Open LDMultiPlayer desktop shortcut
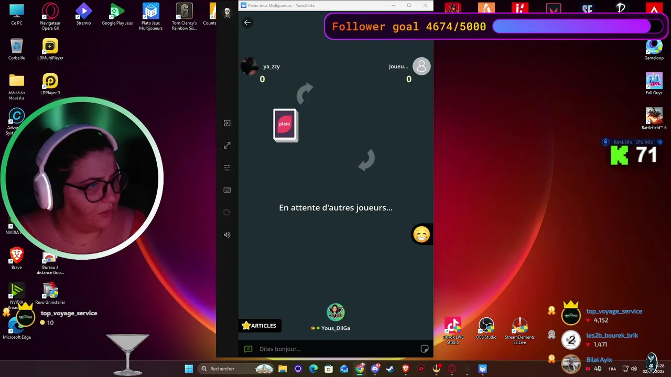The image size is (671, 377). click(50, 49)
